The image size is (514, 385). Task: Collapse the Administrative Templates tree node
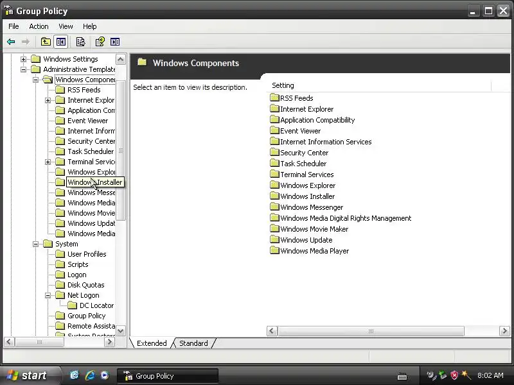(23, 69)
